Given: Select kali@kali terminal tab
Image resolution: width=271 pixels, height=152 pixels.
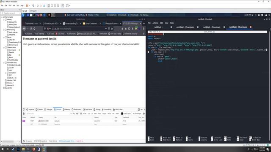Looking at the screenshot, I should 158,27.
